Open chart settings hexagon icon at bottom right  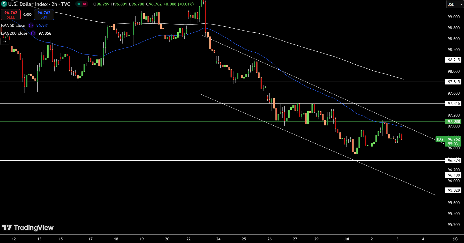[x=455, y=239]
